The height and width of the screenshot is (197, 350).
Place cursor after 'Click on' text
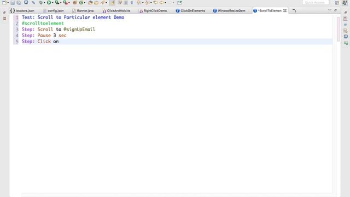tap(59, 42)
